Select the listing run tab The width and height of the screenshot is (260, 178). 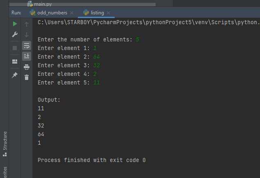pyautogui.click(x=94, y=13)
